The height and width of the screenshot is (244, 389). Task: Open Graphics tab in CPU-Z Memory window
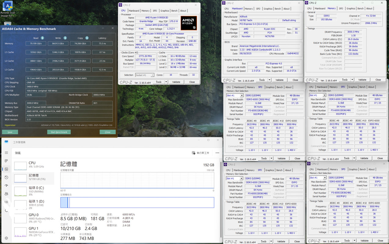tap(351, 9)
